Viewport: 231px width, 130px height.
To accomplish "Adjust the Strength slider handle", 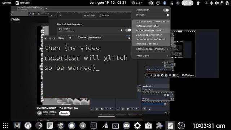I will (x=167, y=15).
